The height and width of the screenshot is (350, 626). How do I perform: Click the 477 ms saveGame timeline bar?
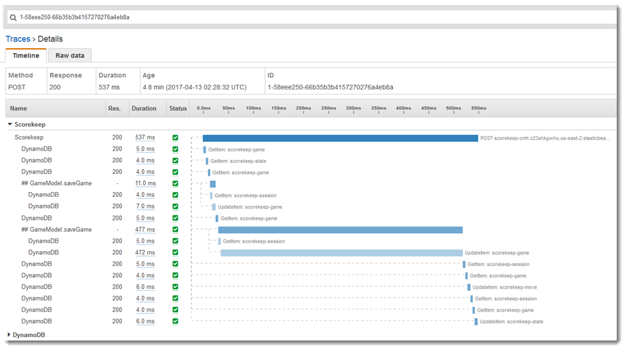click(340, 230)
